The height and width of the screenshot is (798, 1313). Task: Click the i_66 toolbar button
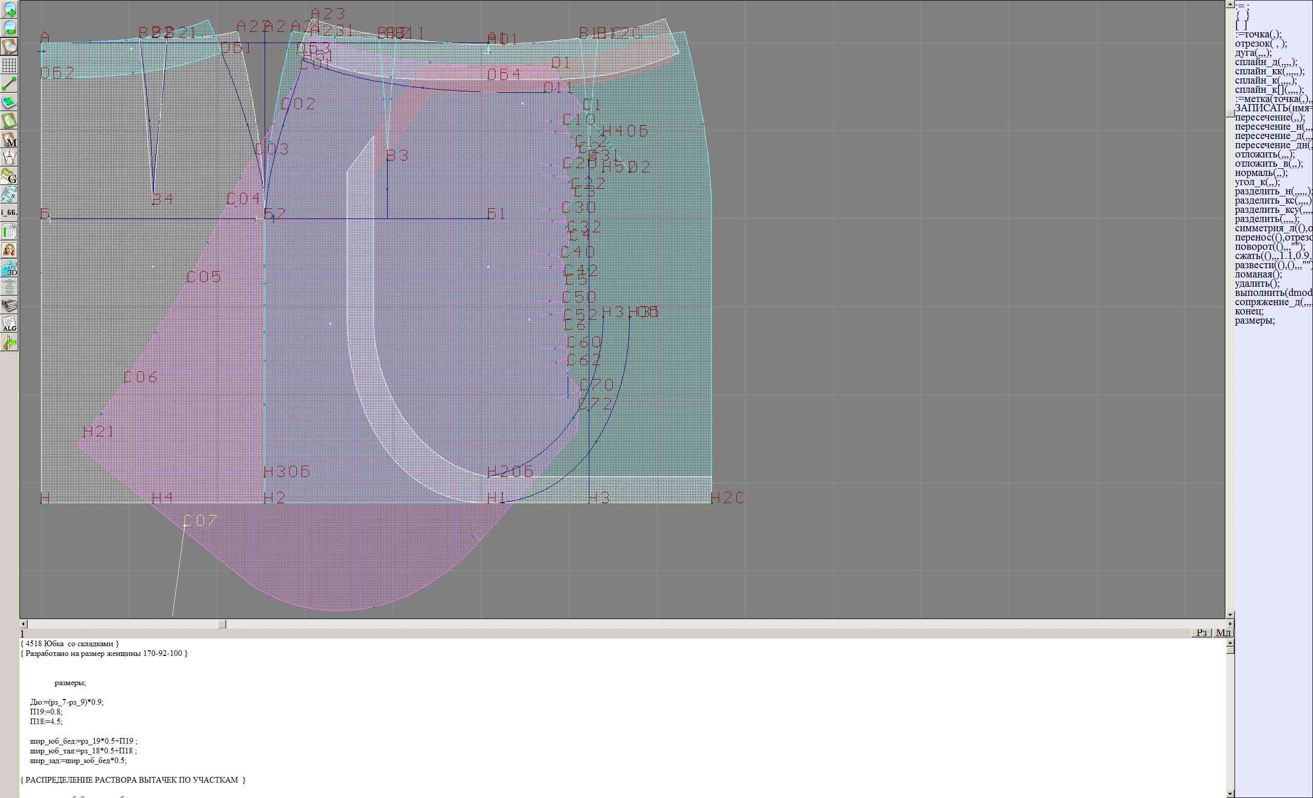[x=10, y=212]
